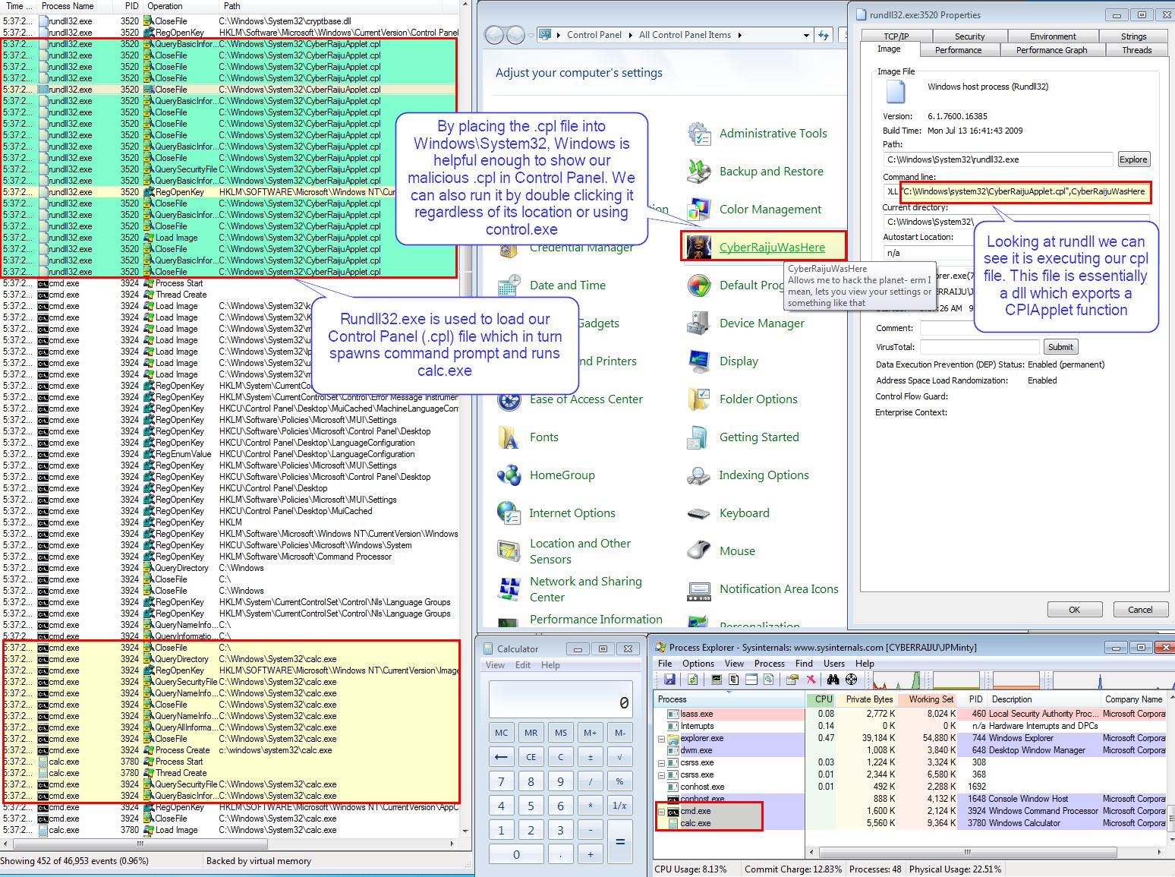Click Calculator square root button

click(x=620, y=757)
